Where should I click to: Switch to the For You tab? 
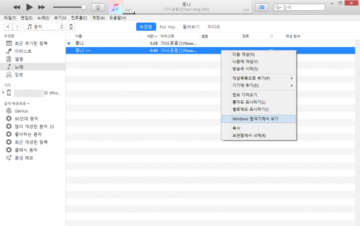(x=167, y=27)
